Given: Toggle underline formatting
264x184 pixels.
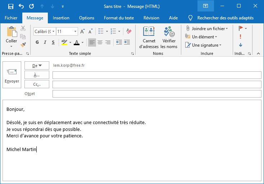Looking at the screenshot, I should click(x=53, y=42).
